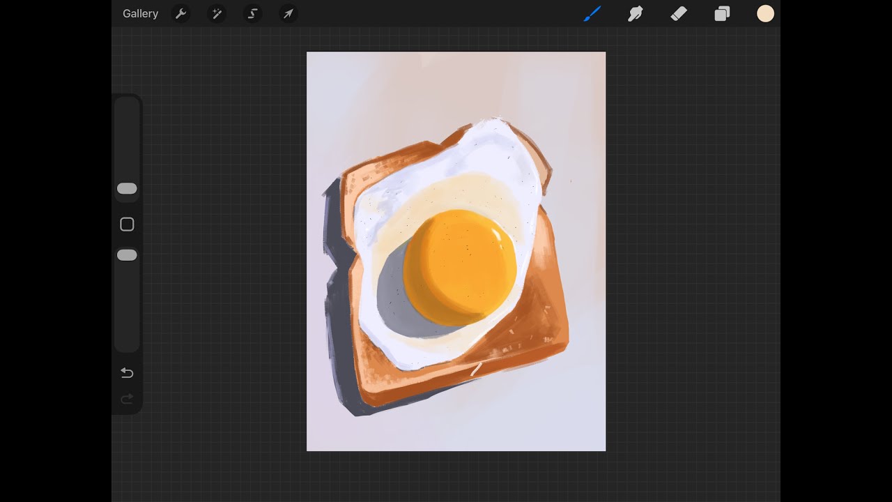
Task: Tap the brush size slider handle
Action: tap(127, 188)
